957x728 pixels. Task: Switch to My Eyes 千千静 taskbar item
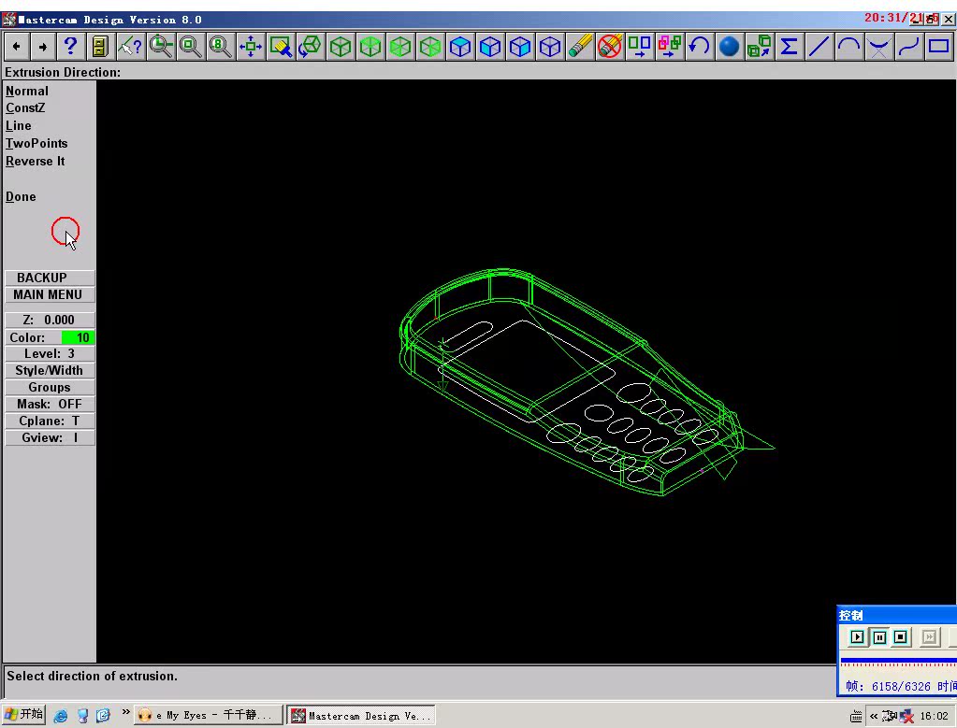pos(208,715)
